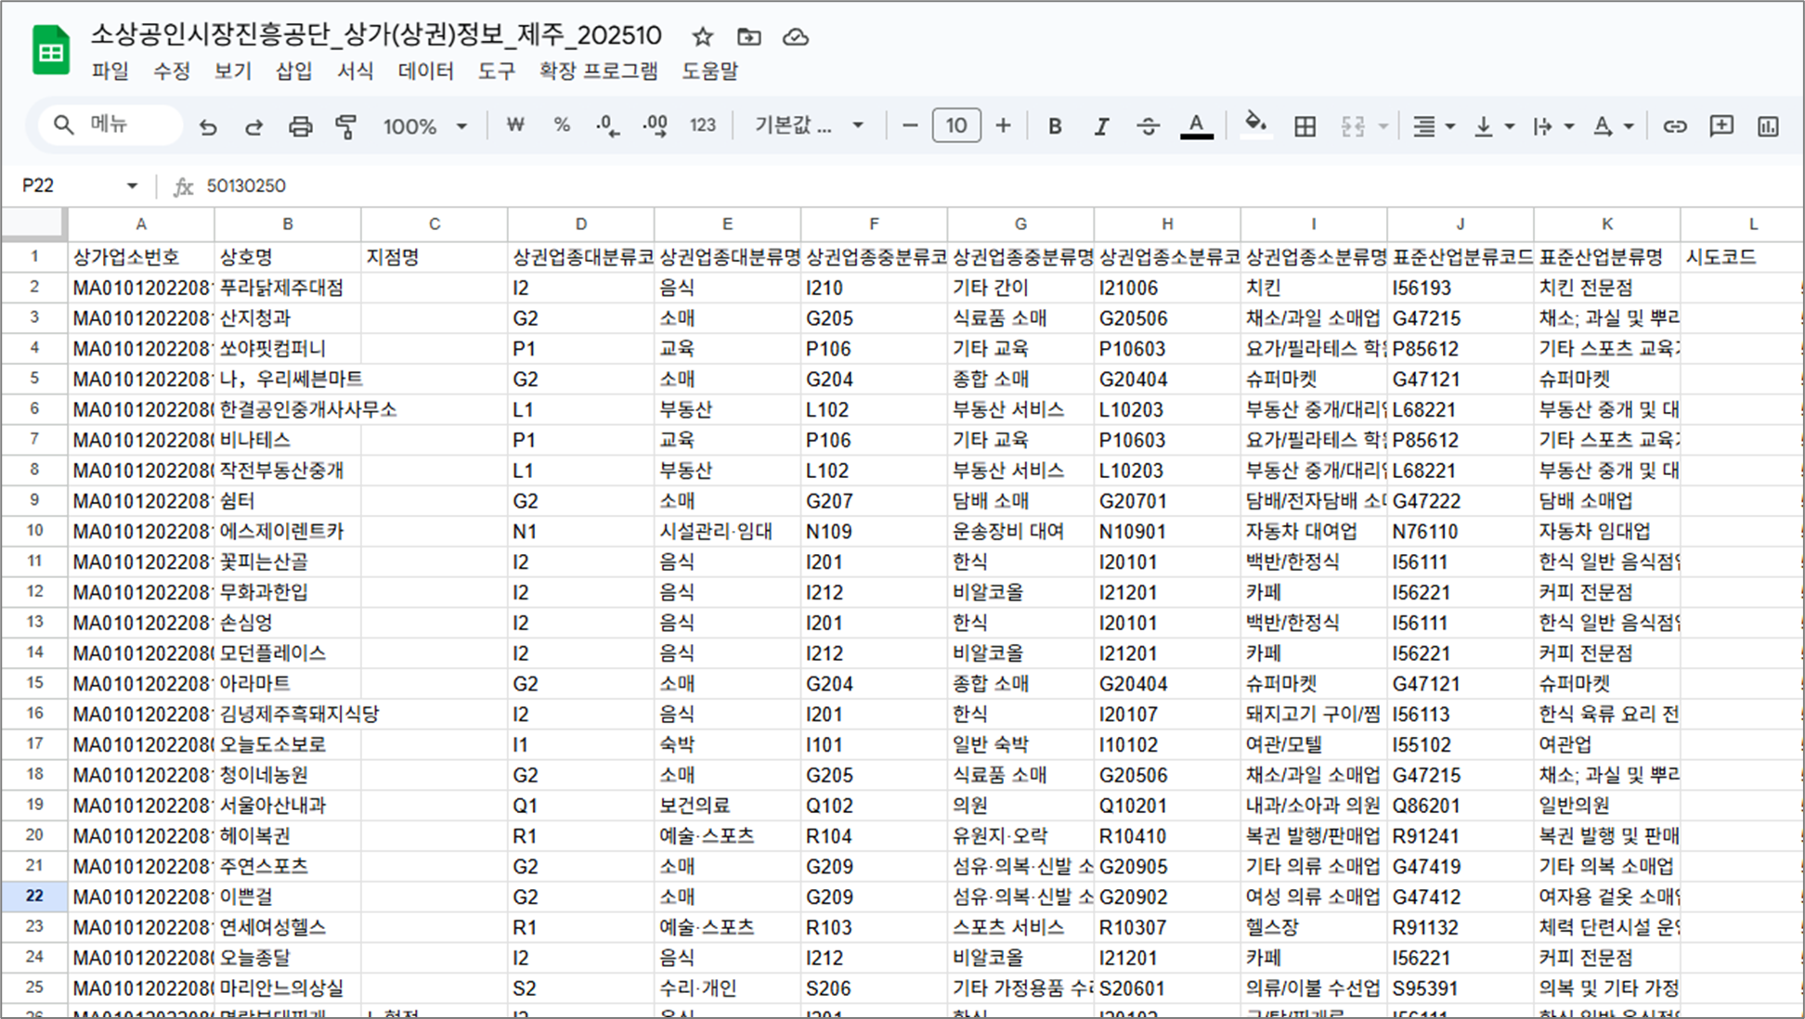Toggle bold formatting
The height and width of the screenshot is (1019, 1805).
[x=1055, y=126]
